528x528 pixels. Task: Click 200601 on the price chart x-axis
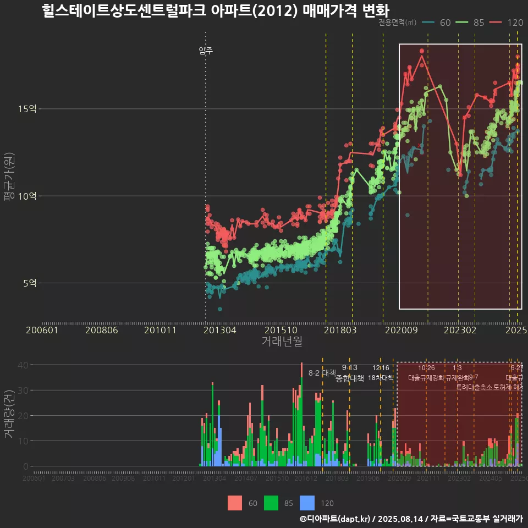tap(42, 330)
